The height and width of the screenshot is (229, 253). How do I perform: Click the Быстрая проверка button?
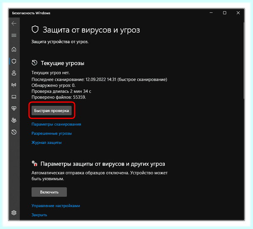point(51,110)
